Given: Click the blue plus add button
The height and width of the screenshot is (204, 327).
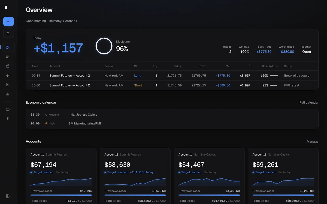Looking at the screenshot, I should click(8, 21).
